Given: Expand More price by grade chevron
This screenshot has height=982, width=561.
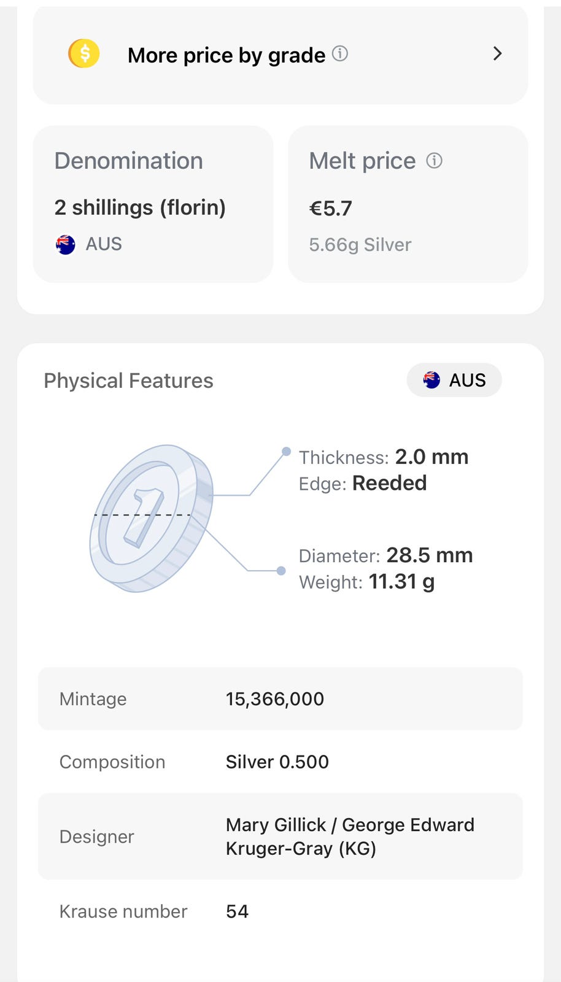Looking at the screenshot, I should [x=497, y=54].
